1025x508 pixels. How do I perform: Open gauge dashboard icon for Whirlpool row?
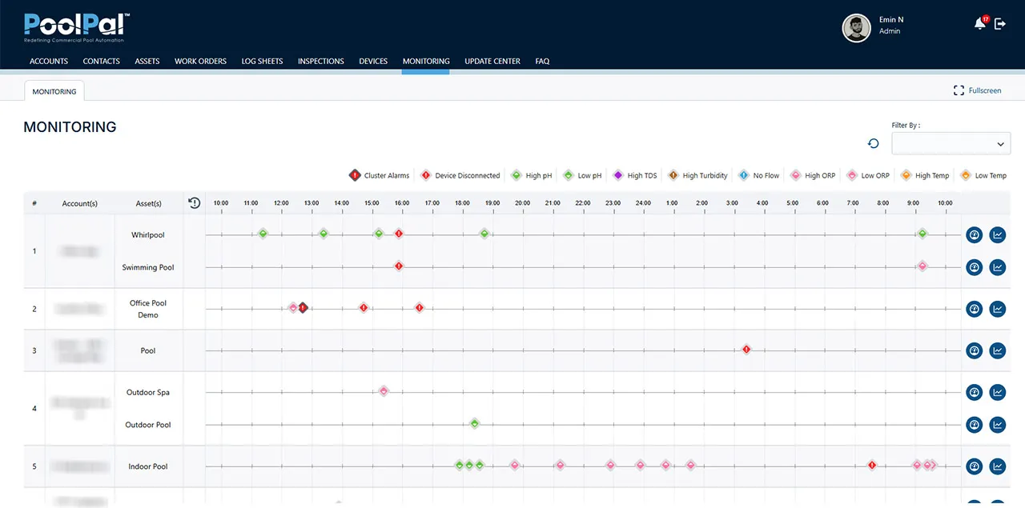point(974,235)
